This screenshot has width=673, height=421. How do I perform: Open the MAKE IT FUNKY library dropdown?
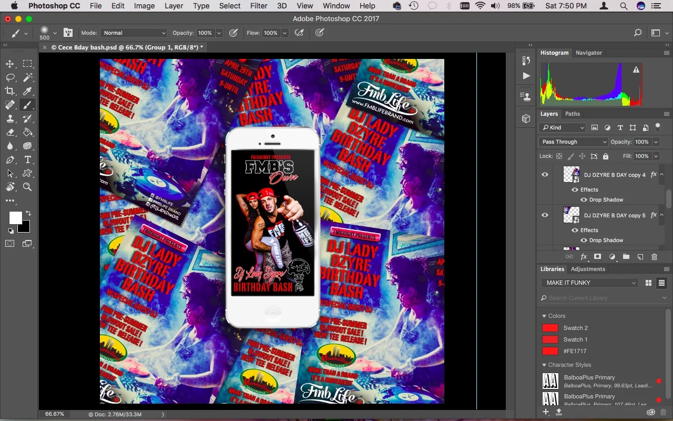point(590,283)
